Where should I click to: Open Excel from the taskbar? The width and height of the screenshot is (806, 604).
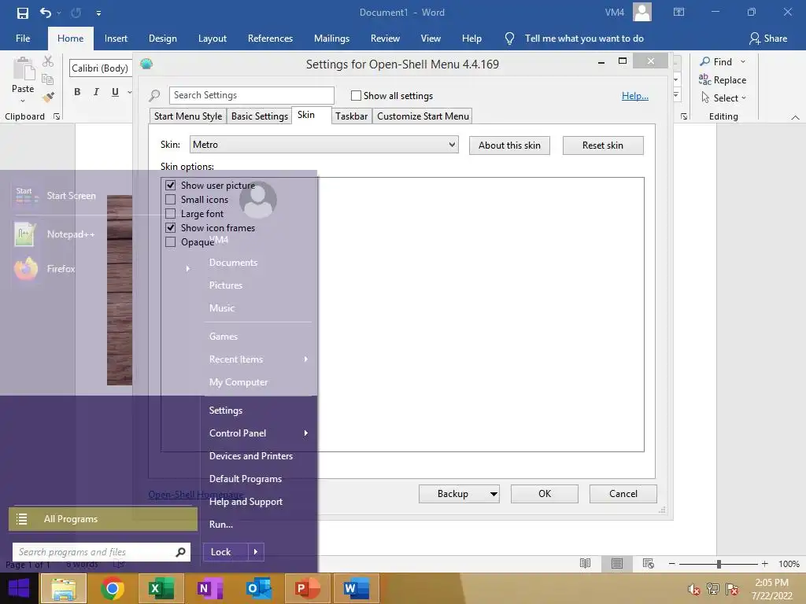pyautogui.click(x=161, y=588)
